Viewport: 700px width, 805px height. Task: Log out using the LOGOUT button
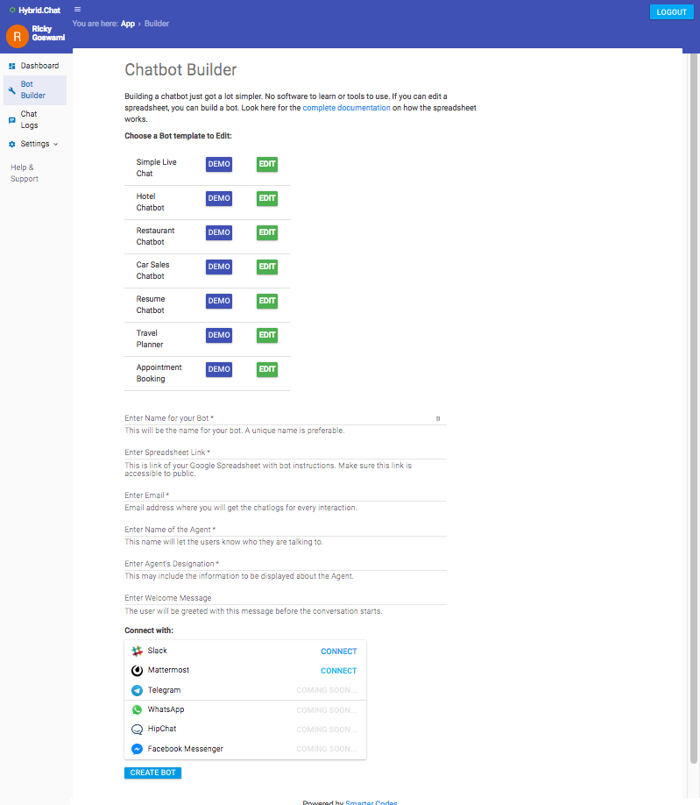pyautogui.click(x=671, y=11)
